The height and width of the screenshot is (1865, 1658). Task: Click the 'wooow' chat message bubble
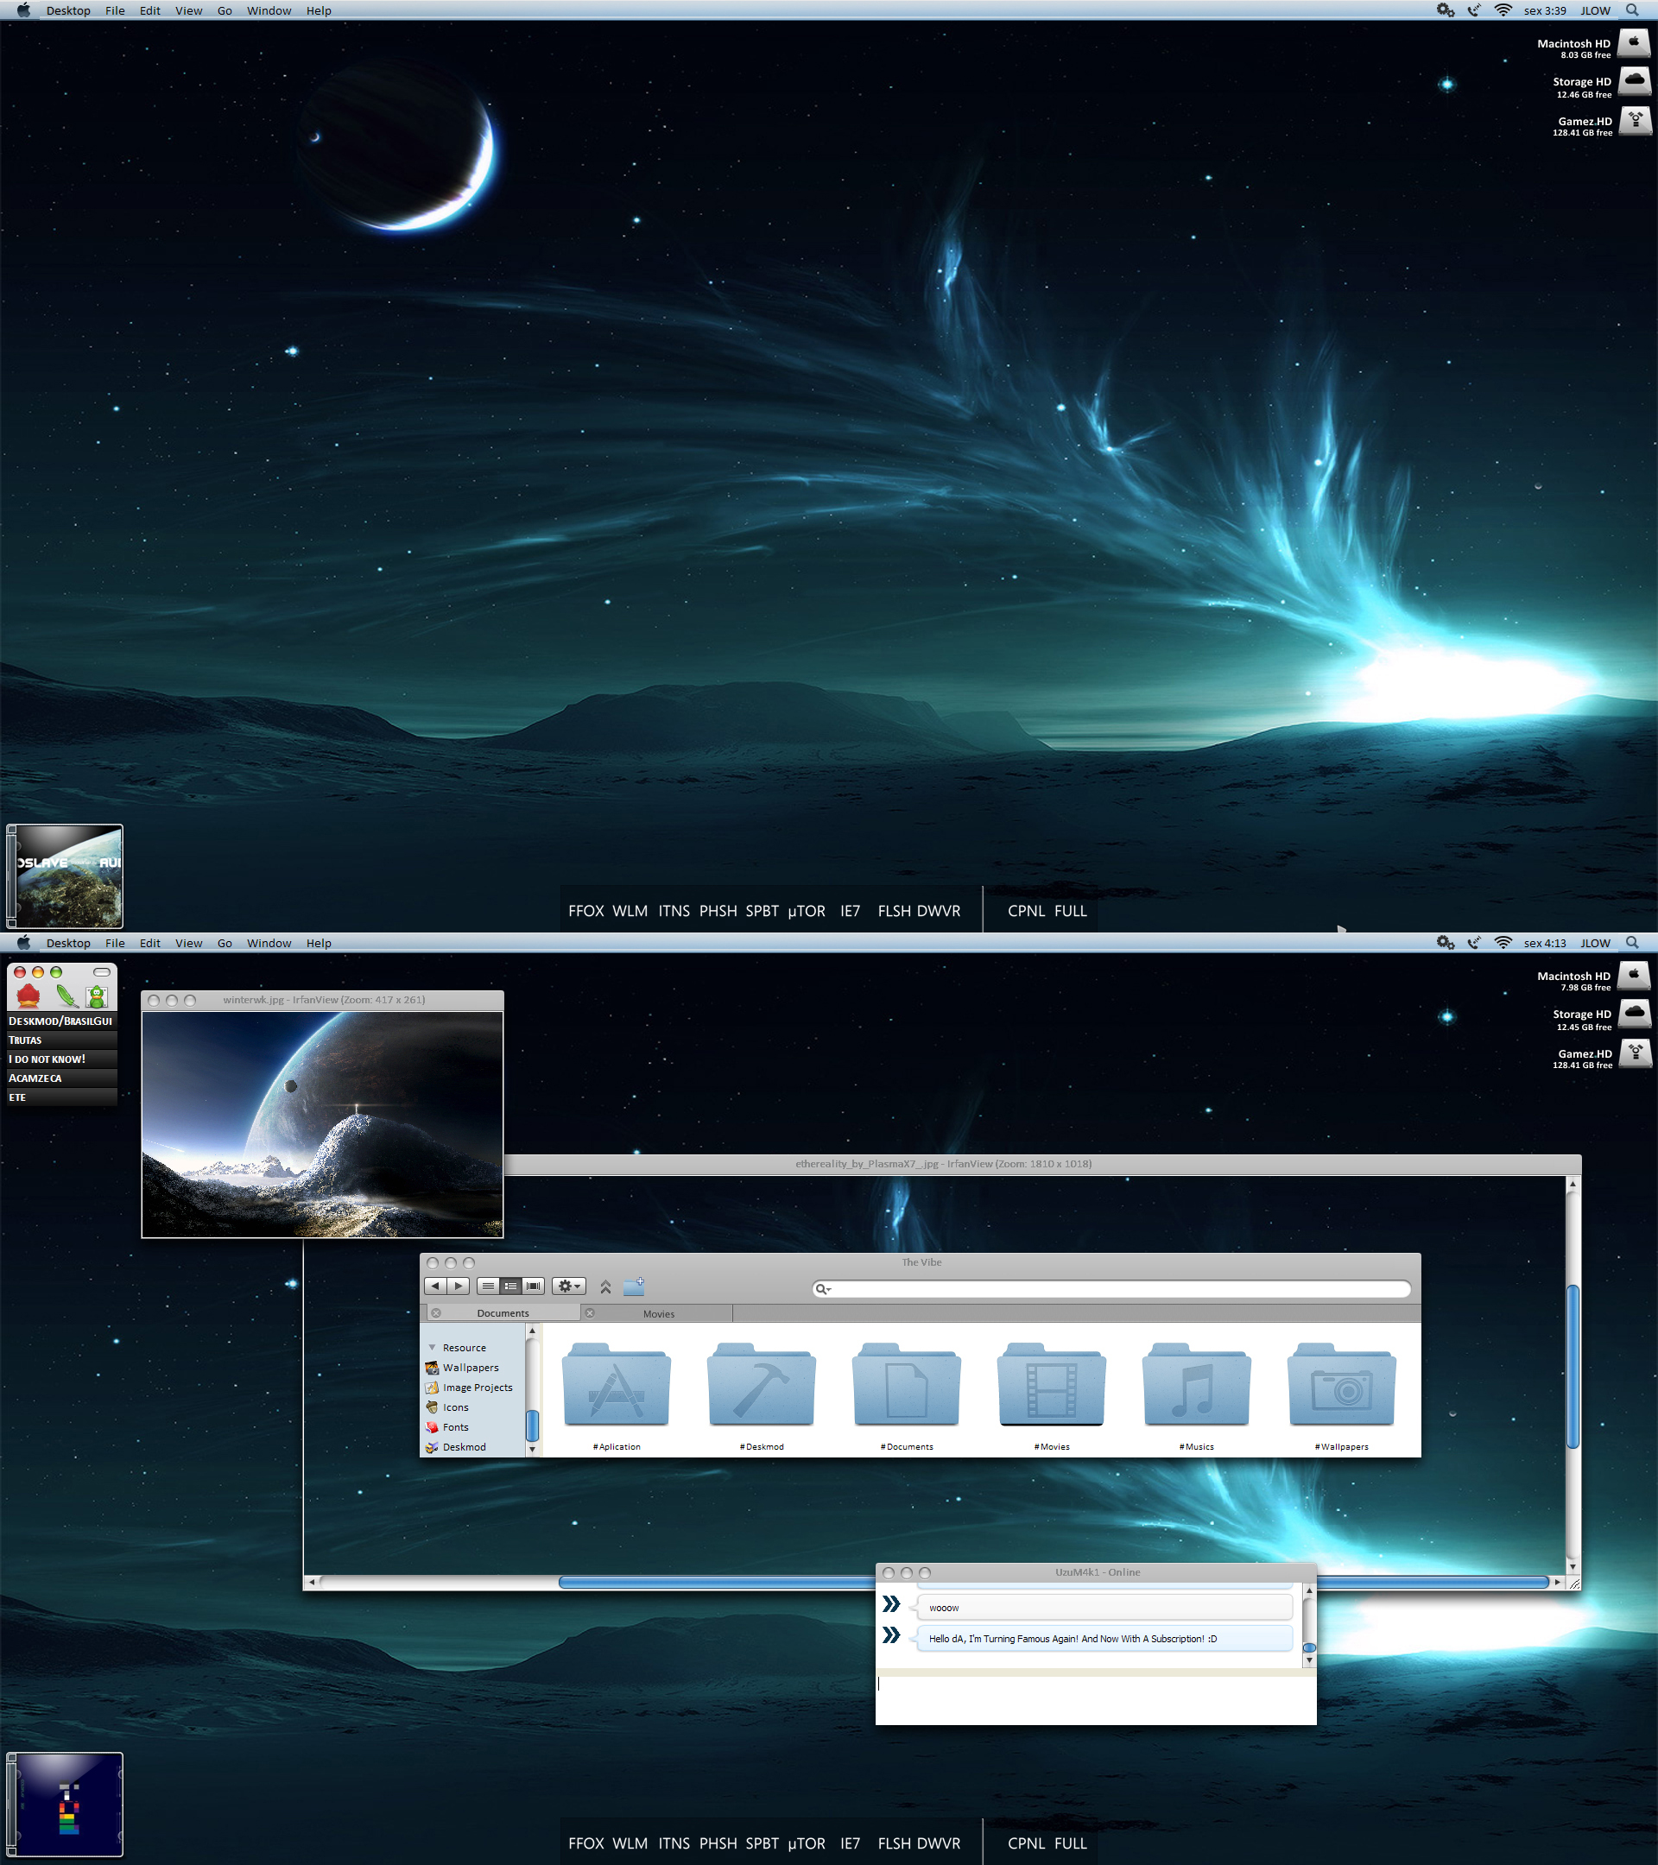tap(1105, 1608)
